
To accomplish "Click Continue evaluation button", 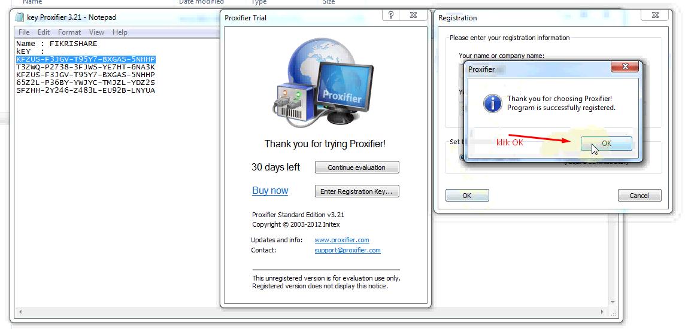I will coord(356,167).
